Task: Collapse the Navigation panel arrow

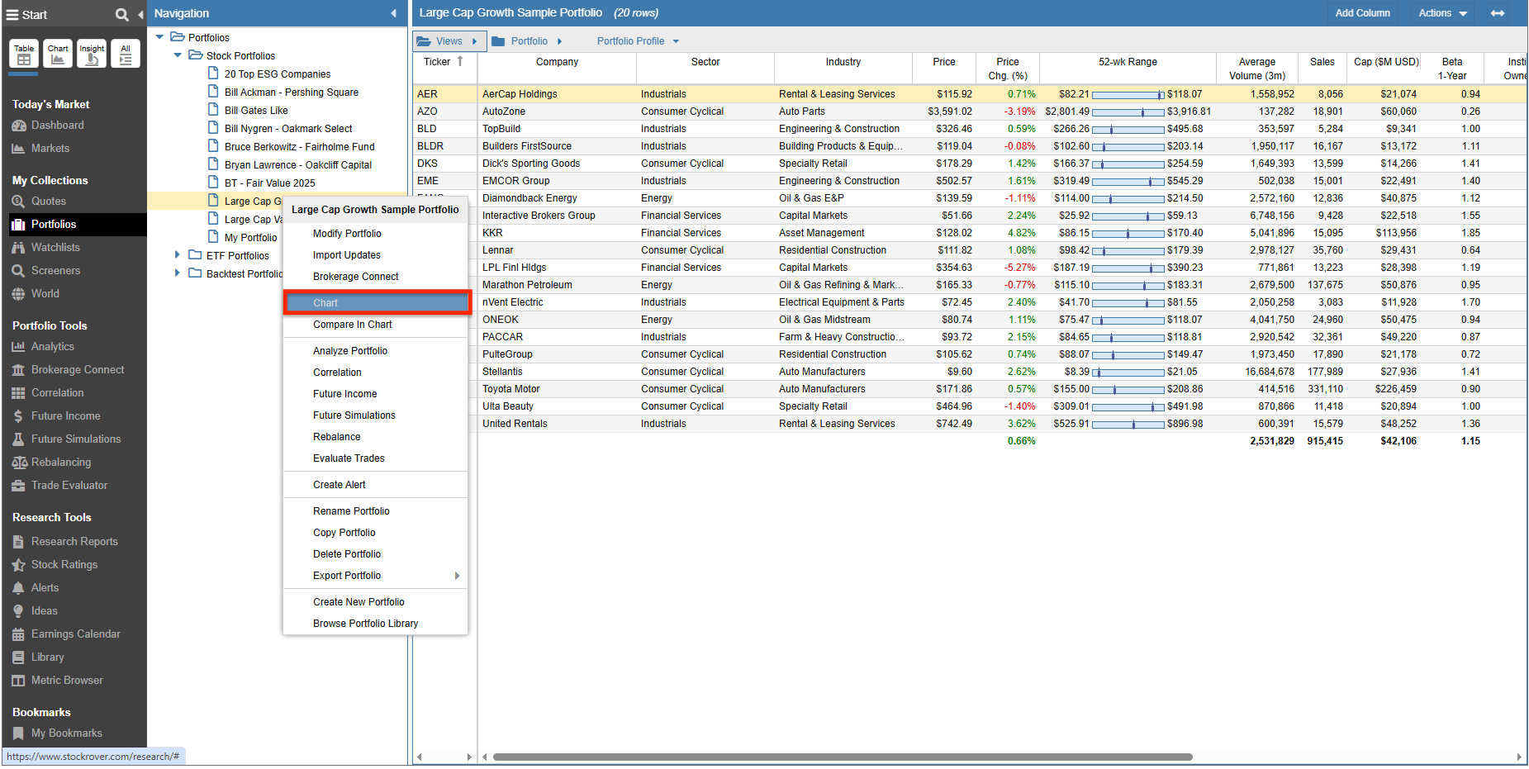Action: (x=393, y=13)
